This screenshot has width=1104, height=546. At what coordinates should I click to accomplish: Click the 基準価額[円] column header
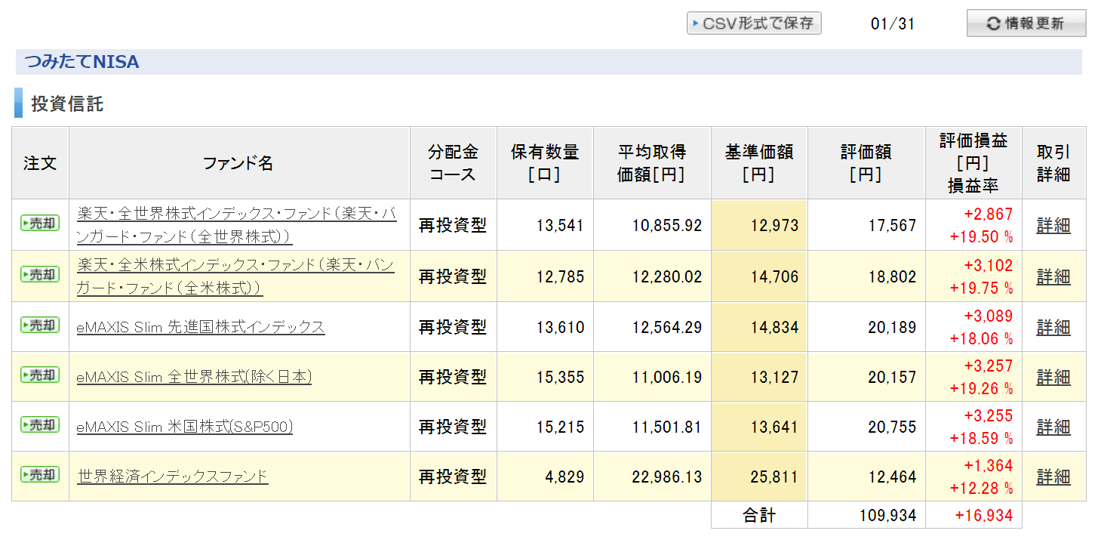759,163
